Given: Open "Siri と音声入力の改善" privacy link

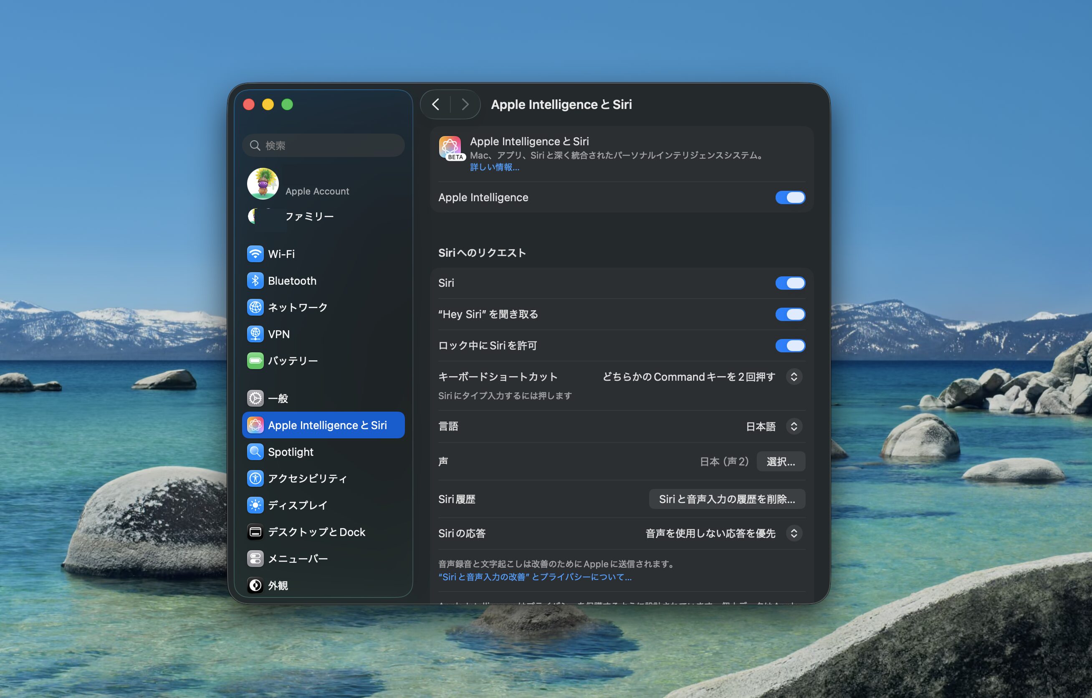Looking at the screenshot, I should (x=535, y=577).
